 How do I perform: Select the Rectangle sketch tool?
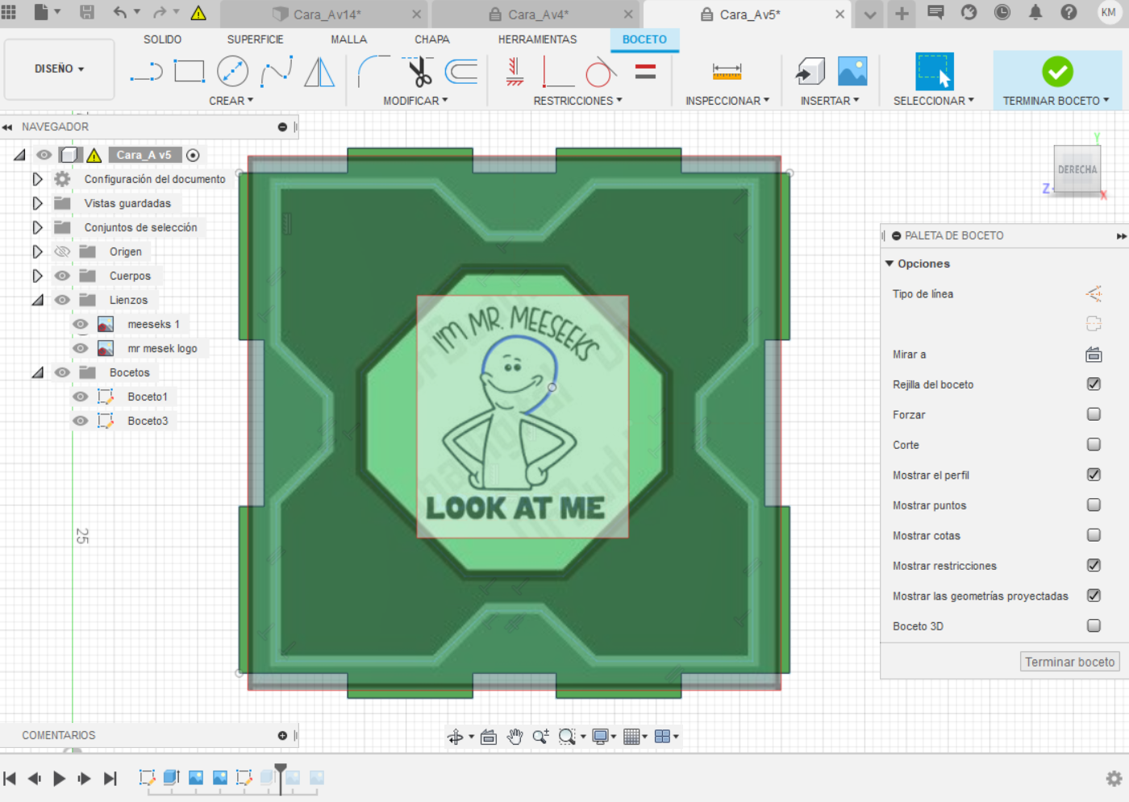coord(190,72)
